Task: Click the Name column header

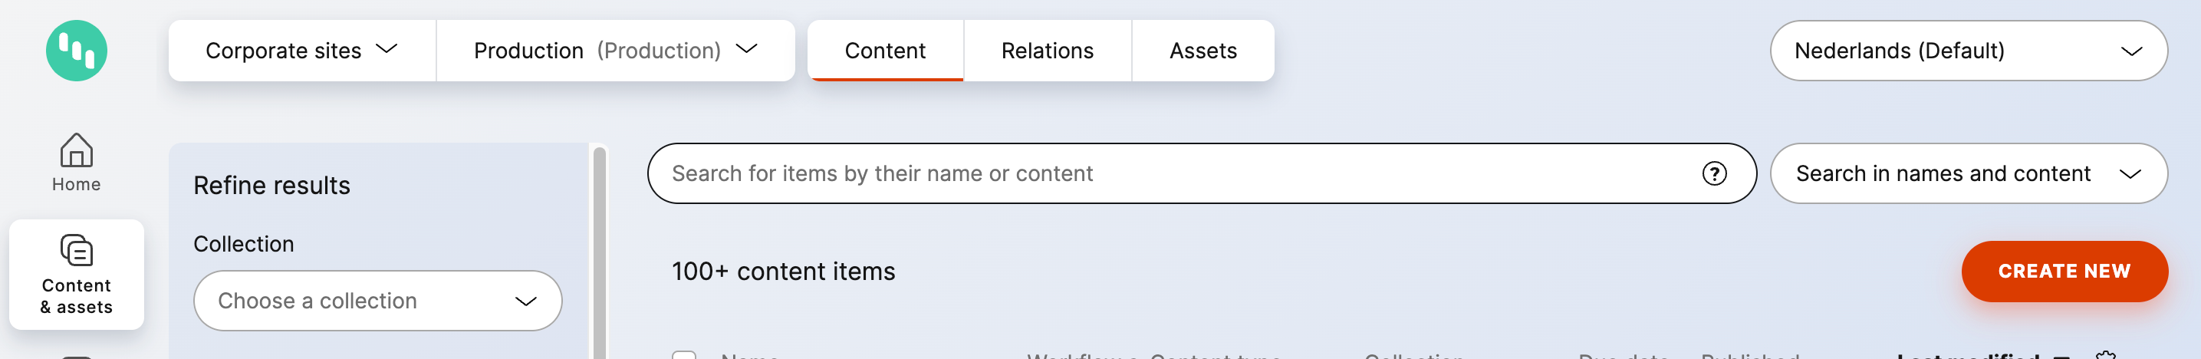Action: coord(749,356)
